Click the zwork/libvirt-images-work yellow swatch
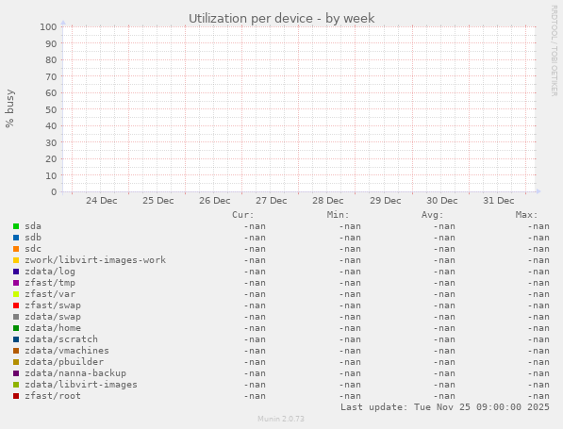 [16, 260]
